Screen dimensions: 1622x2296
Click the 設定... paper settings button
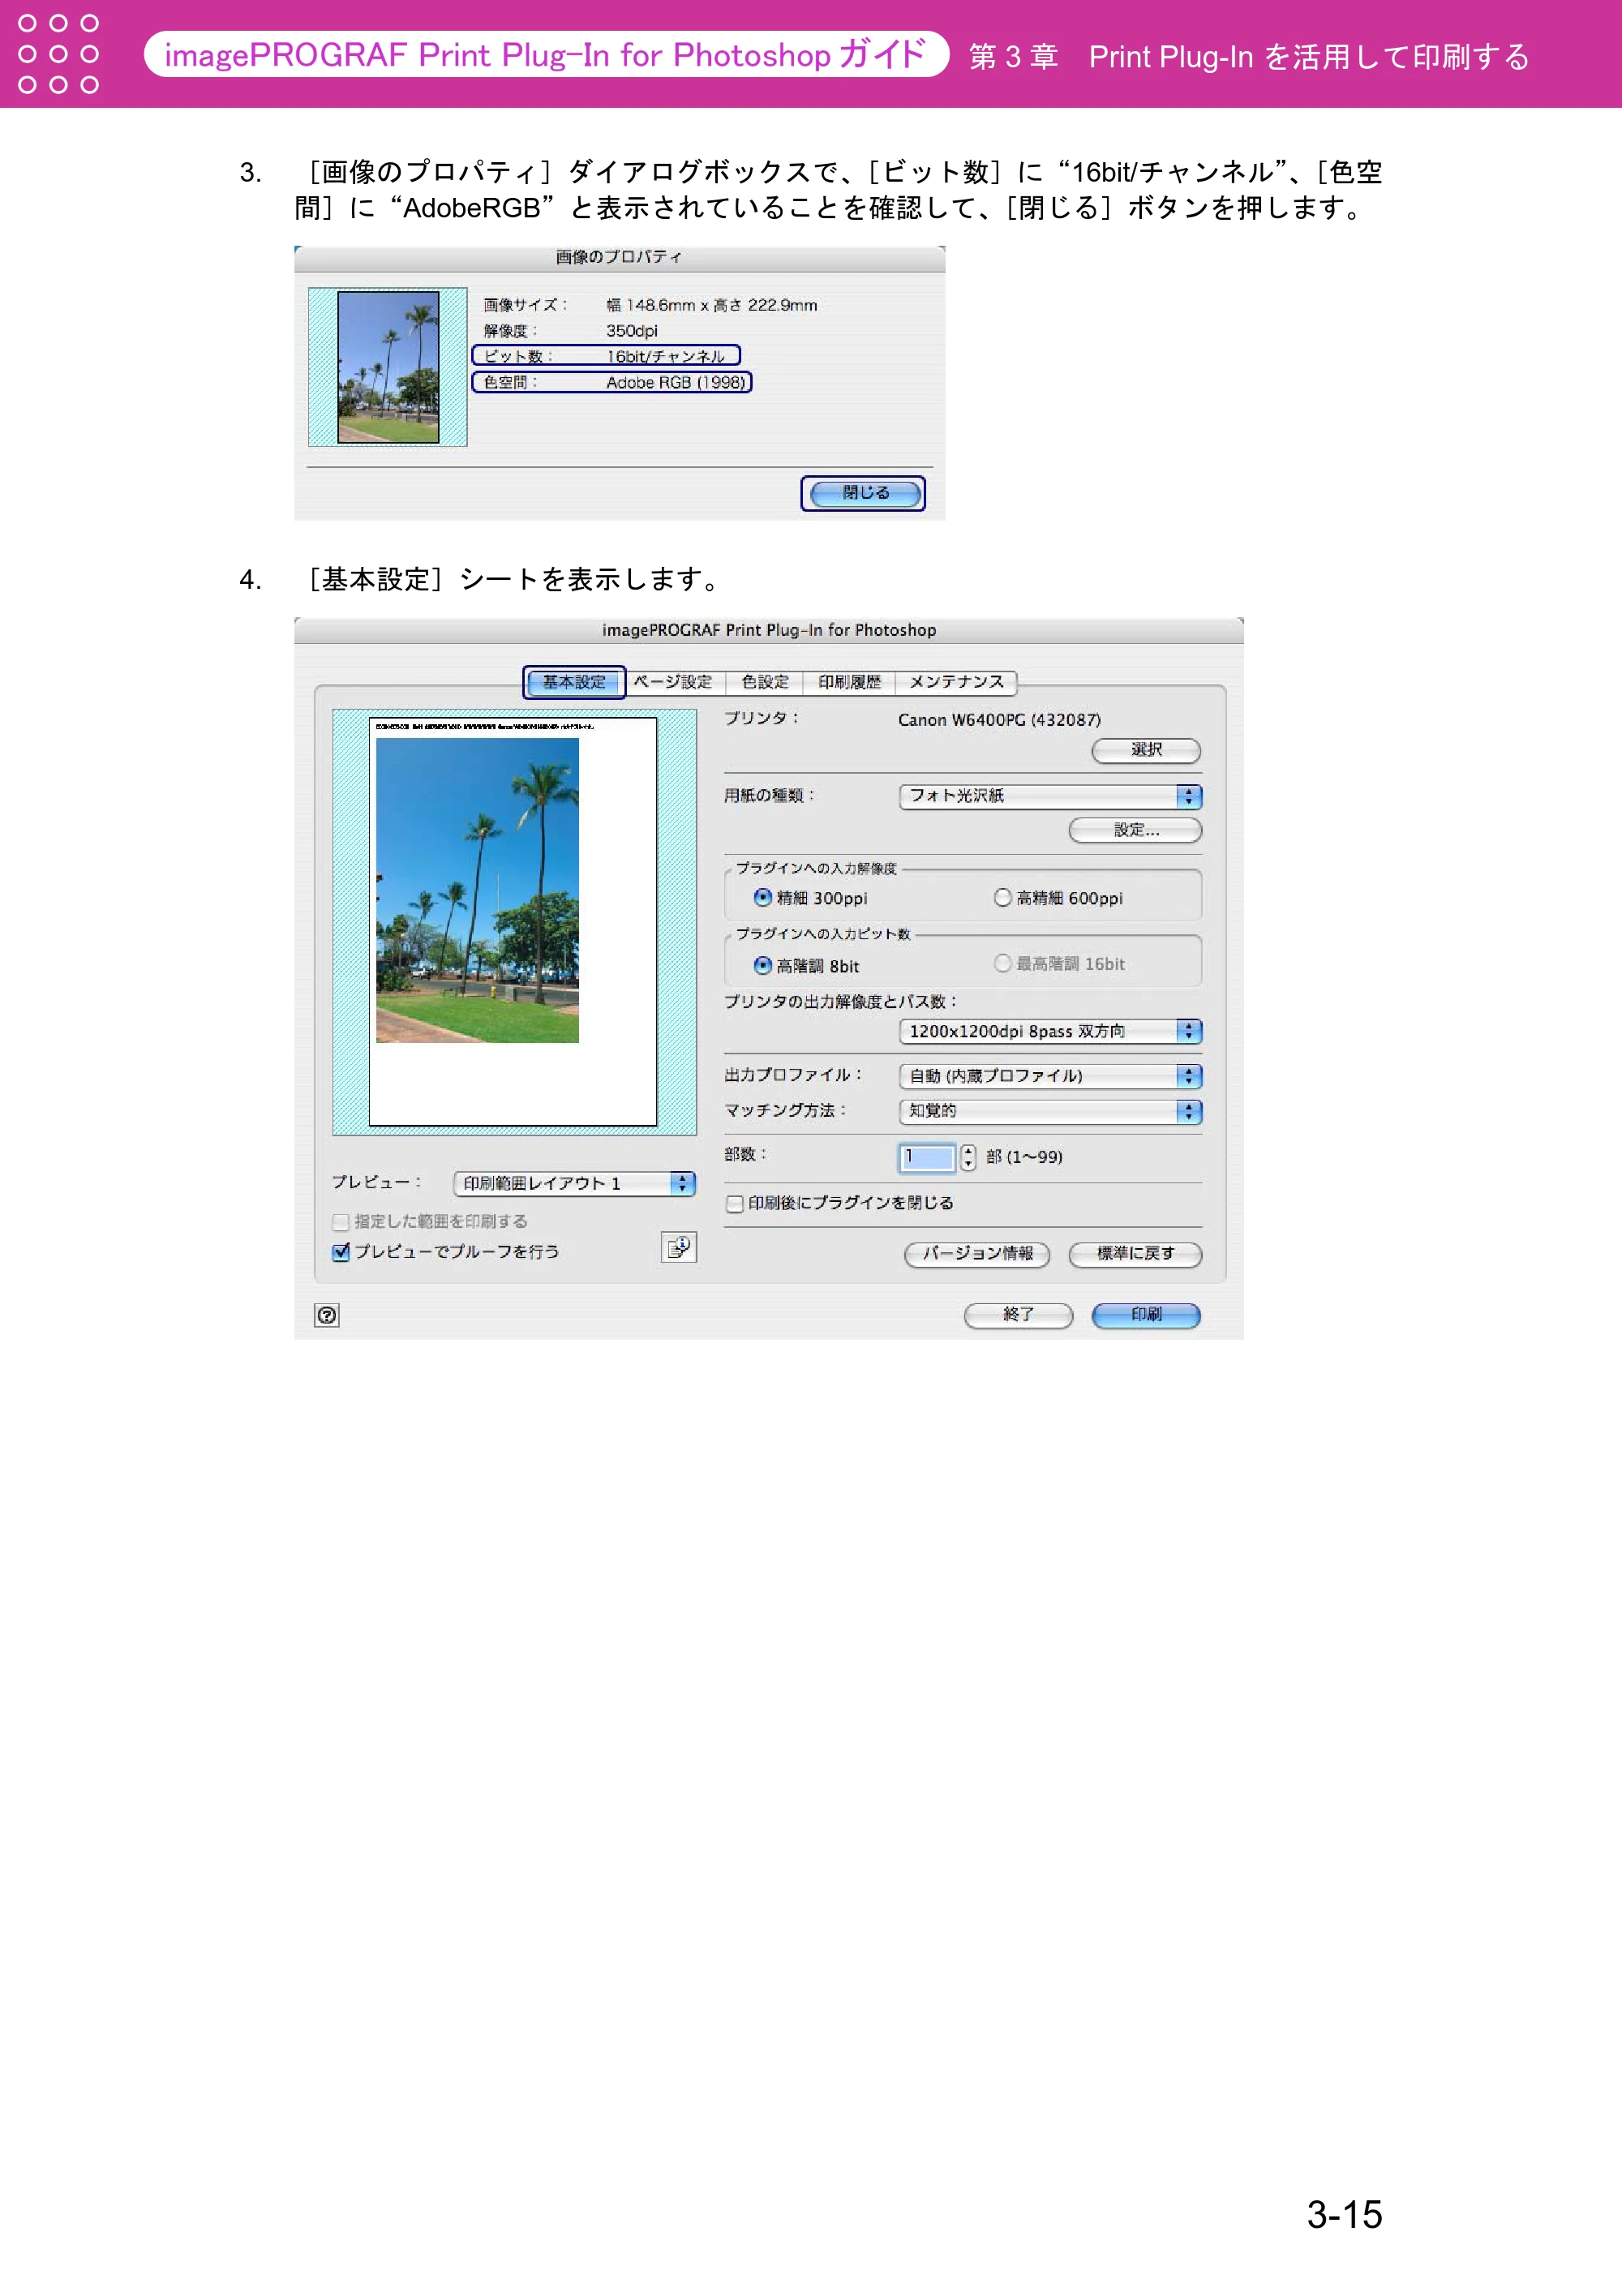[x=1135, y=830]
